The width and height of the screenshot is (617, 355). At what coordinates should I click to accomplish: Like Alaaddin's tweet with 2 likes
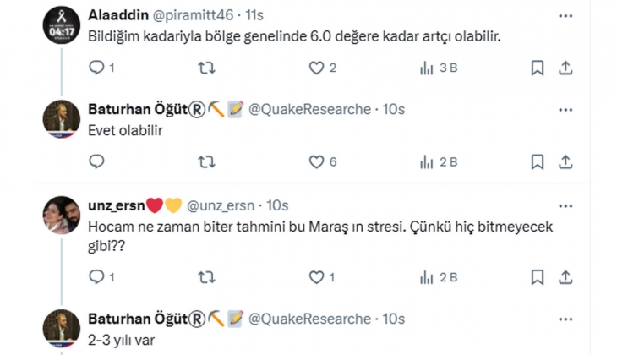tap(317, 68)
